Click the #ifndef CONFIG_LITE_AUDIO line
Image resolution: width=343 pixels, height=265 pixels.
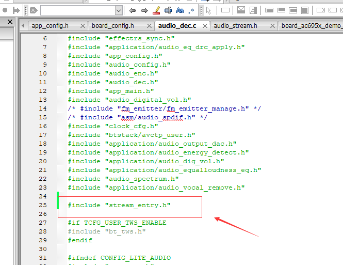click(119, 258)
